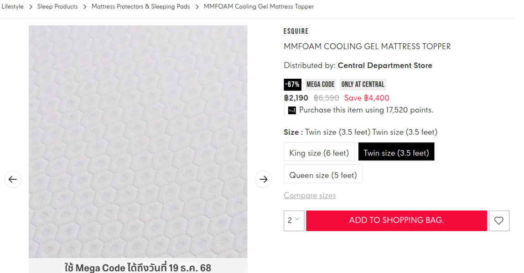The width and height of the screenshot is (524, 273).
Task: Select Queen size (5 feet) option
Action: pyautogui.click(x=323, y=175)
